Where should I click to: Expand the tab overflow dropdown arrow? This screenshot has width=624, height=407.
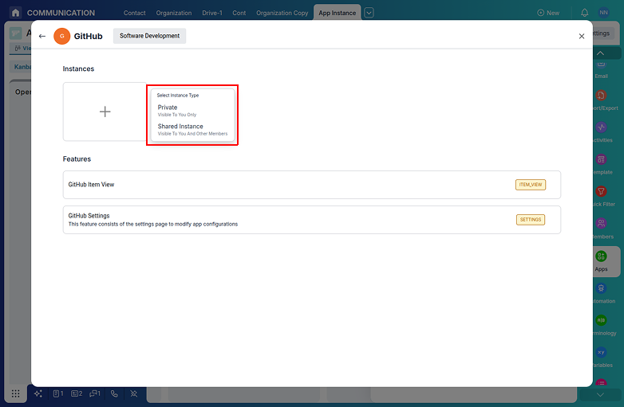pos(369,13)
